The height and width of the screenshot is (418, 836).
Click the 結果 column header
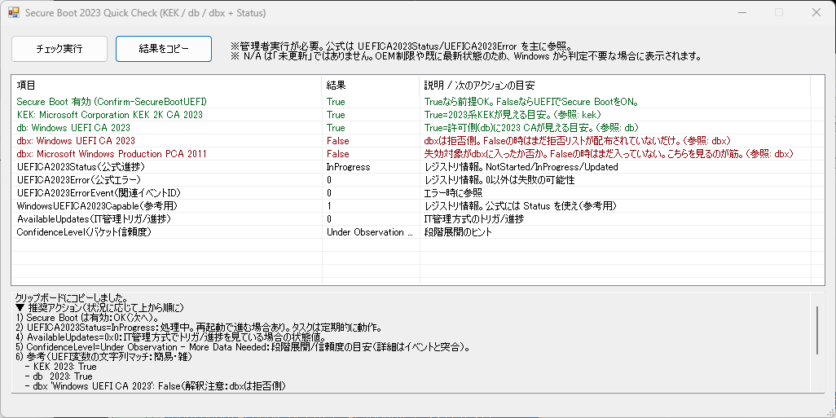[371, 86]
